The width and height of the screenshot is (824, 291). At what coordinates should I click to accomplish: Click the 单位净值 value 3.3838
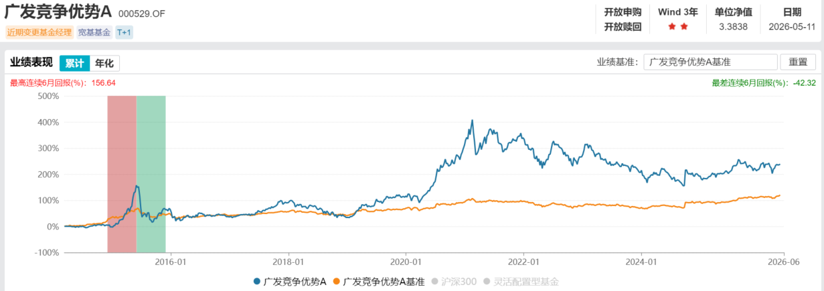733,27
